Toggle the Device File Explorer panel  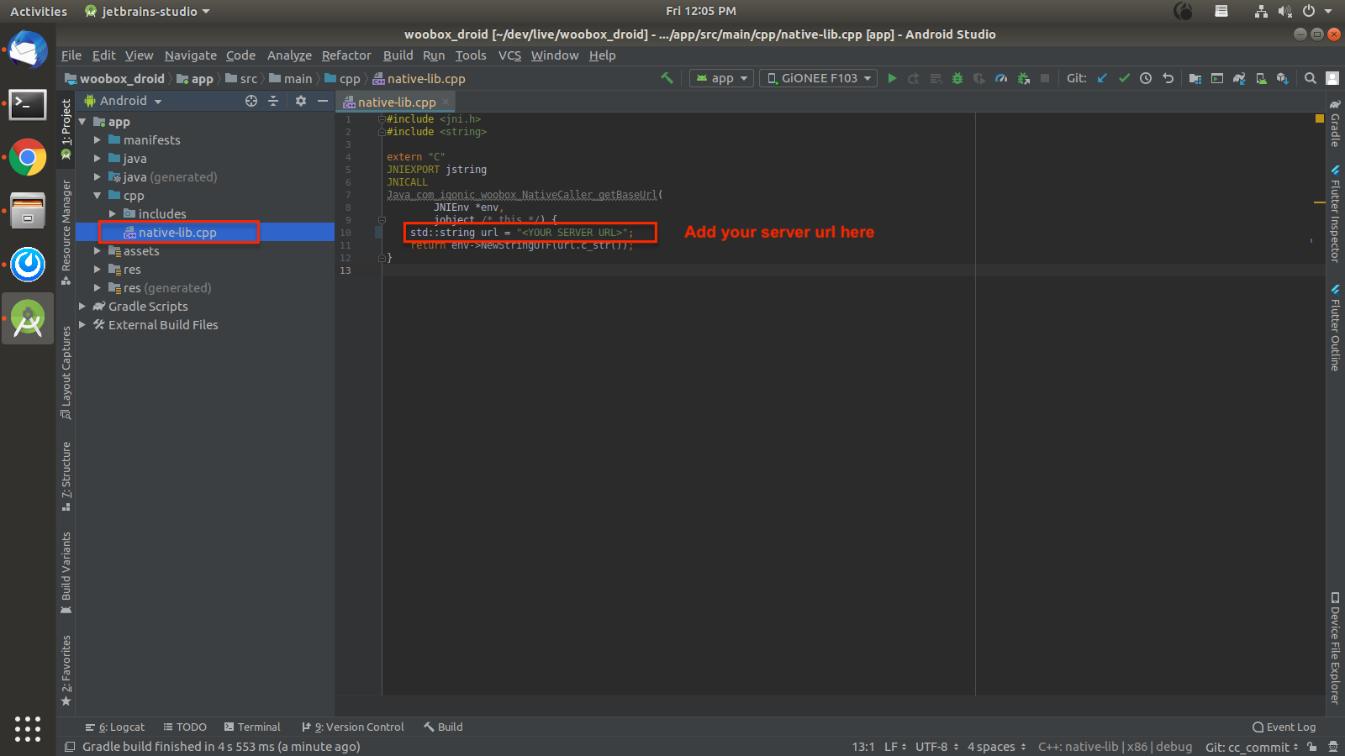(1335, 648)
